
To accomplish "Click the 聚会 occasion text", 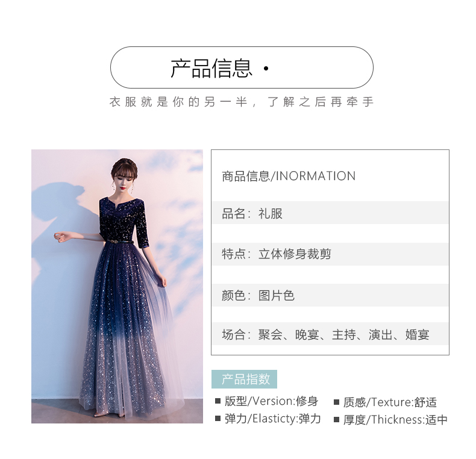I will [270, 334].
